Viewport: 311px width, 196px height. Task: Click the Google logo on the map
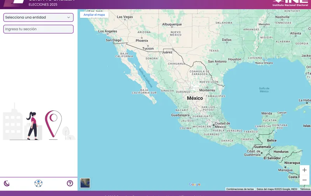(195, 184)
